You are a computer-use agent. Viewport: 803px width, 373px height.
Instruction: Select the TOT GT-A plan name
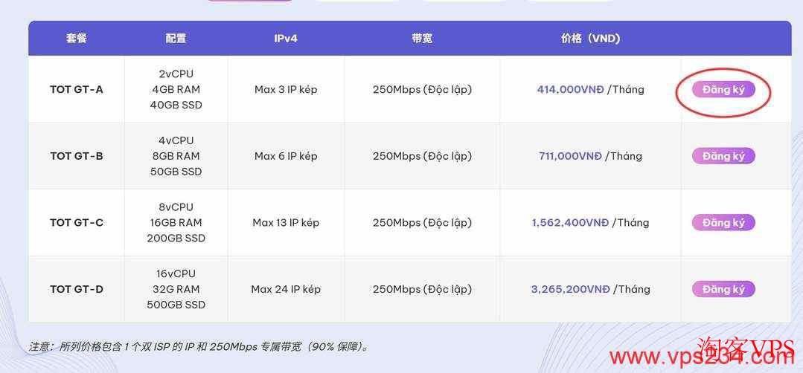coord(77,89)
